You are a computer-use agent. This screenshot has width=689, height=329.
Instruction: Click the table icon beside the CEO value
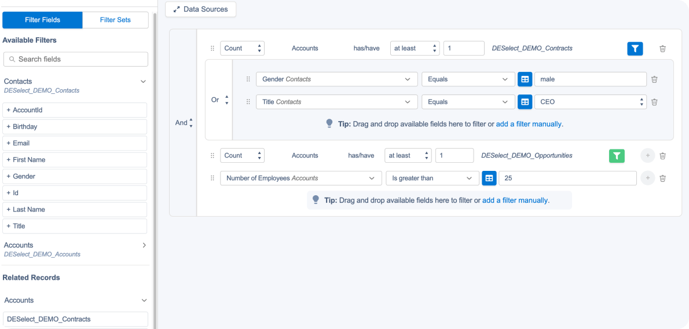pyautogui.click(x=525, y=102)
